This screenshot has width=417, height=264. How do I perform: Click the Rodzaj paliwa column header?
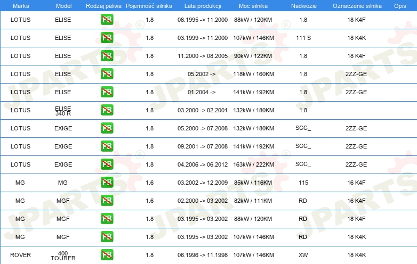(x=103, y=6)
